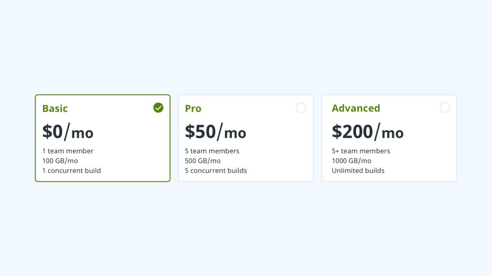The image size is (492, 276).
Task: Click the Basic plan title
Action: pyautogui.click(x=55, y=108)
